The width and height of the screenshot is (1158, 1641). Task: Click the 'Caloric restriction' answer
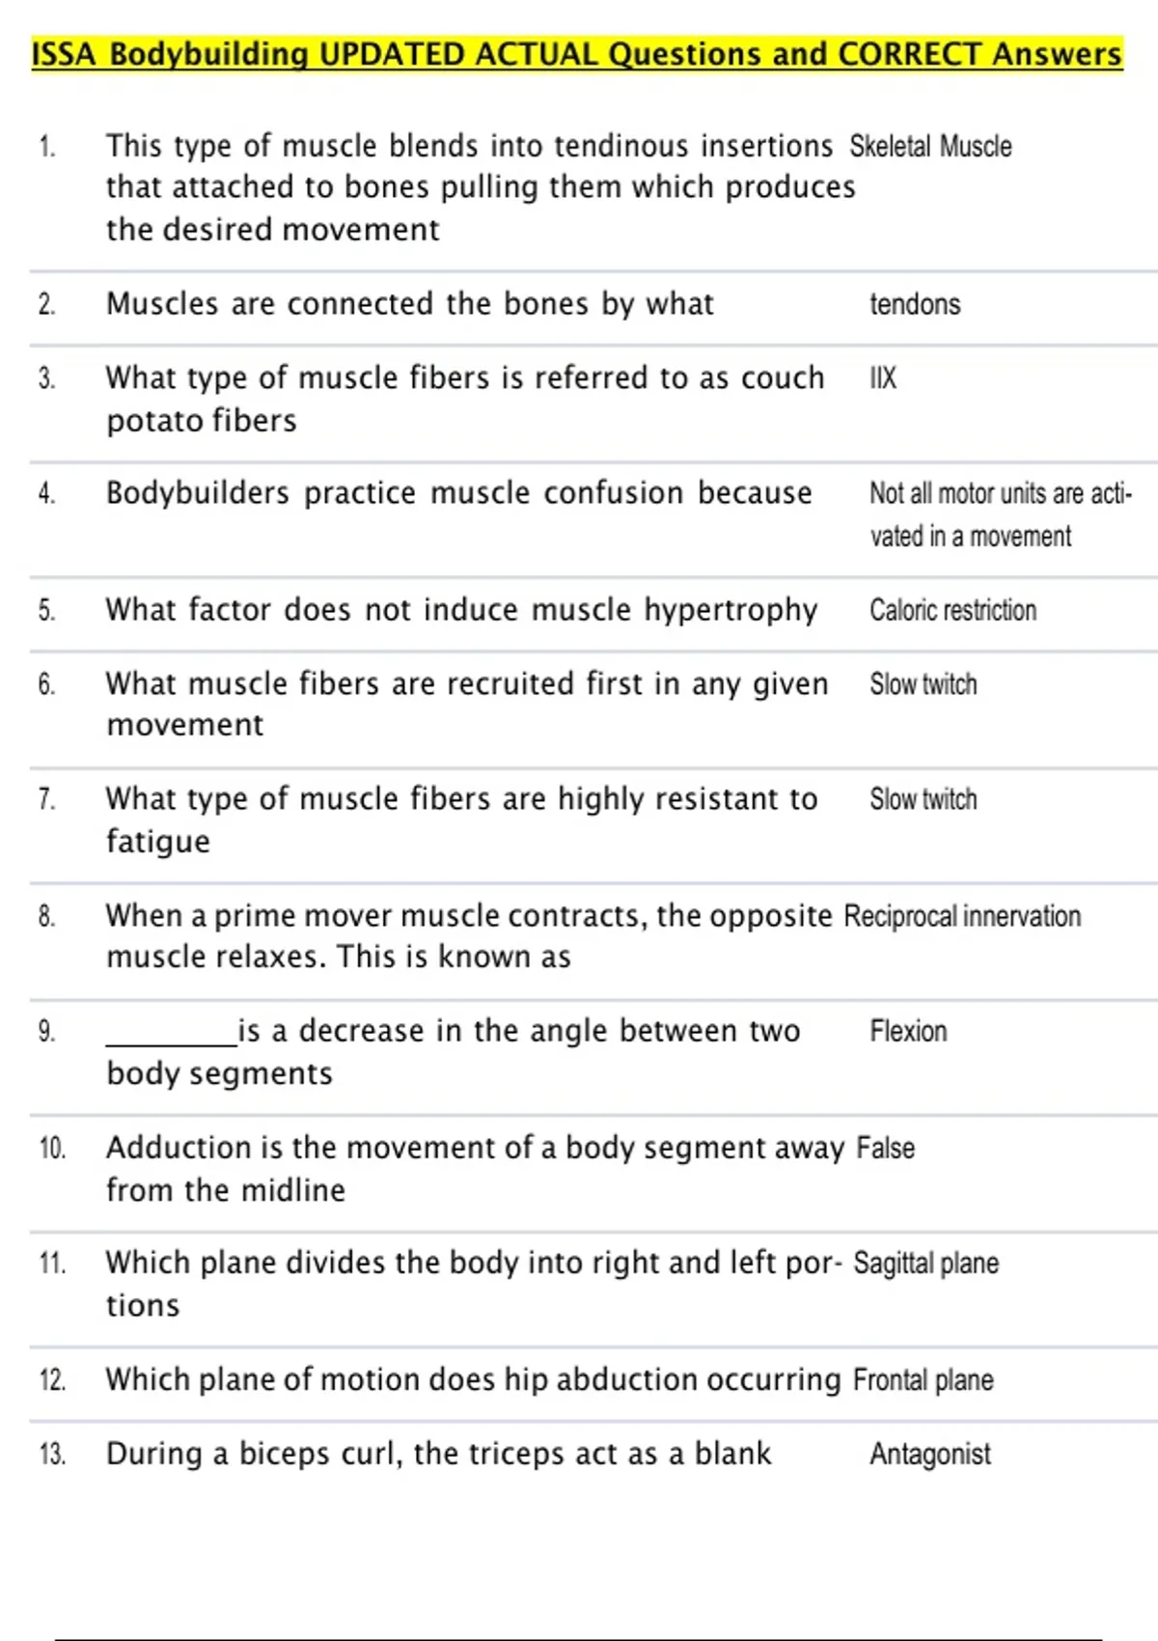tap(952, 611)
